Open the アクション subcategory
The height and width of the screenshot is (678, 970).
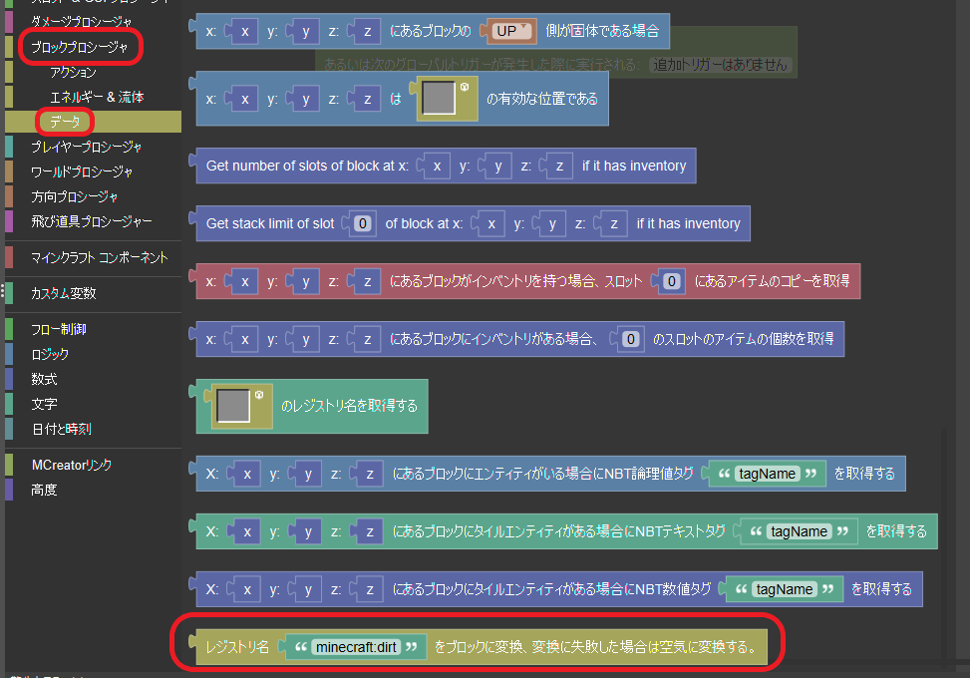pyautogui.click(x=73, y=72)
